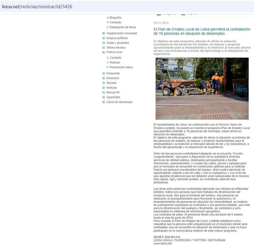Click the arrow icon beside Organización municipal
Image resolution: width=254 pixels, height=246 pixels.
[104, 33]
